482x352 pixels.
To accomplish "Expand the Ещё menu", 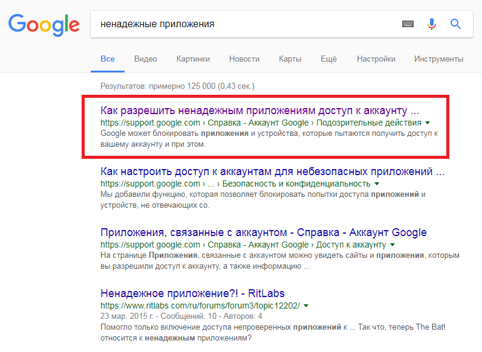I will click(x=328, y=59).
